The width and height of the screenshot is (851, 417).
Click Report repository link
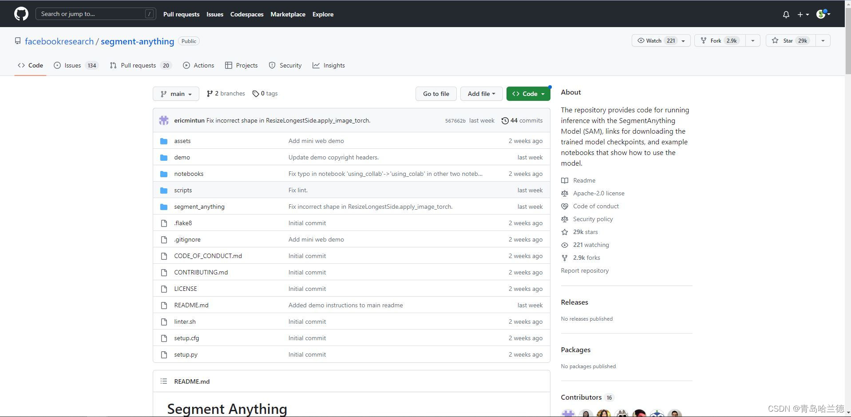tap(585, 270)
